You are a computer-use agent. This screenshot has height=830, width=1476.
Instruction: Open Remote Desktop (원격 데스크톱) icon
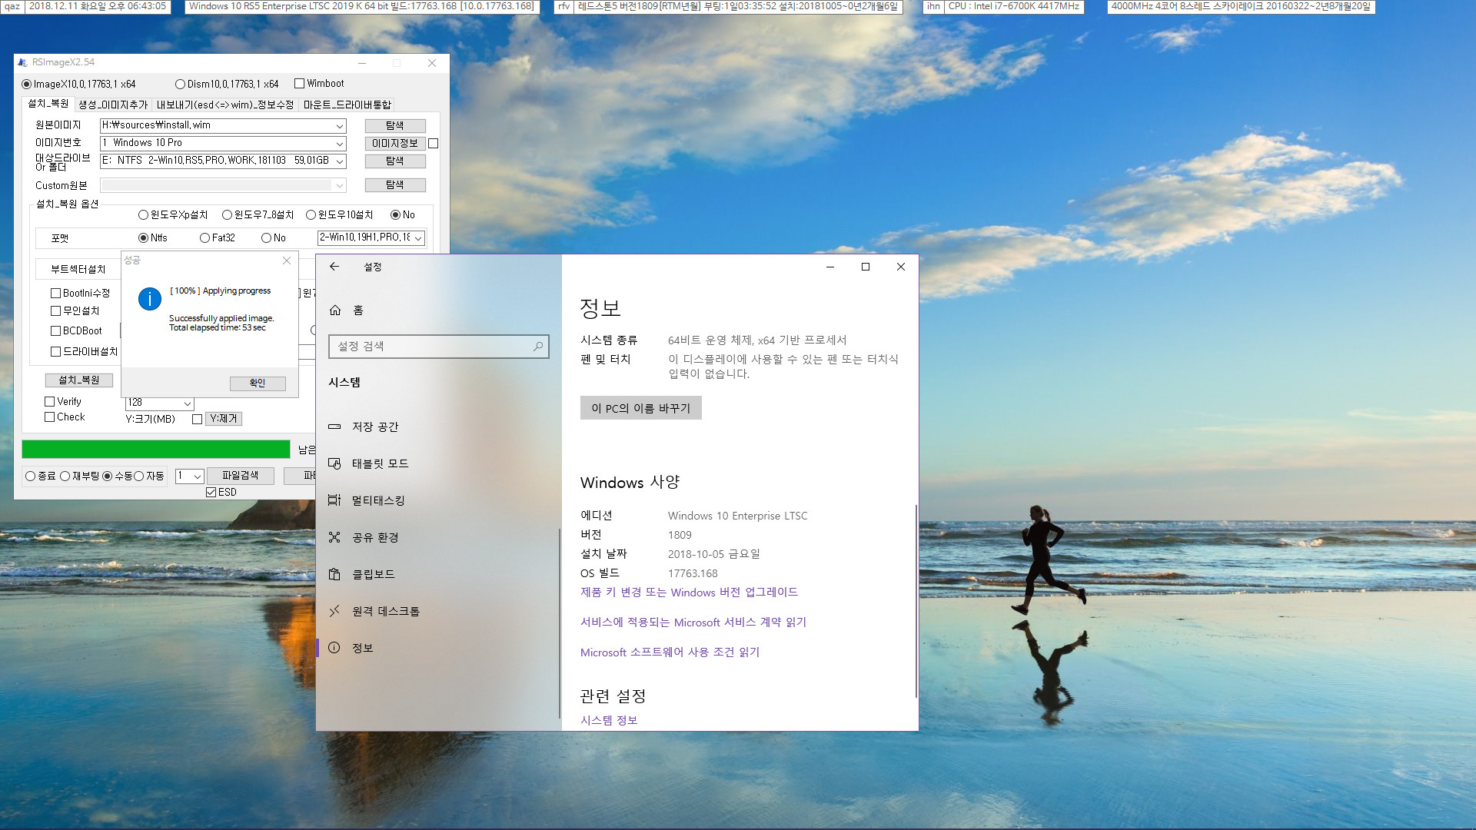click(334, 611)
